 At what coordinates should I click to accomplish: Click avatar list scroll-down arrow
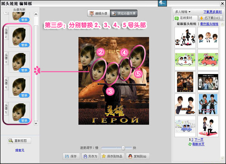(x=36, y=123)
